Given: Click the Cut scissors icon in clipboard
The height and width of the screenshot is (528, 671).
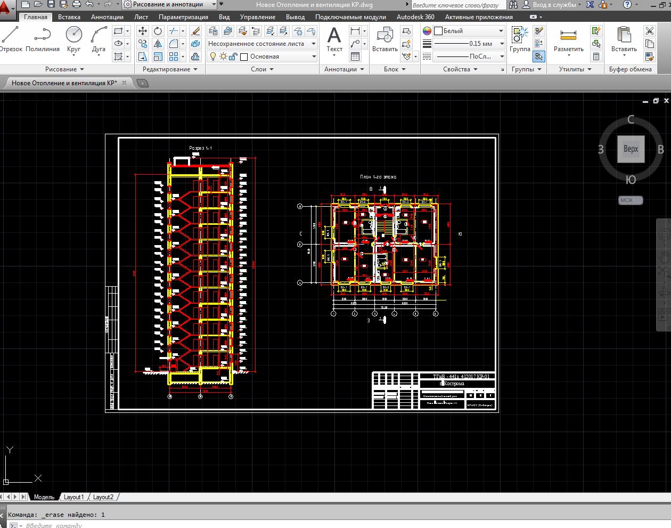Looking at the screenshot, I should pyautogui.click(x=650, y=31).
